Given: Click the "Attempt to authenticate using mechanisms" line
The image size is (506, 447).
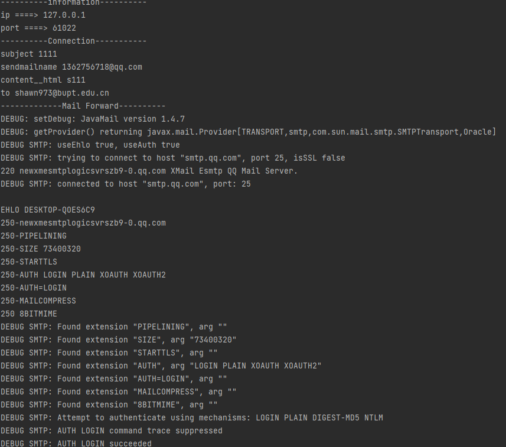Looking at the screenshot, I should click(191, 417).
